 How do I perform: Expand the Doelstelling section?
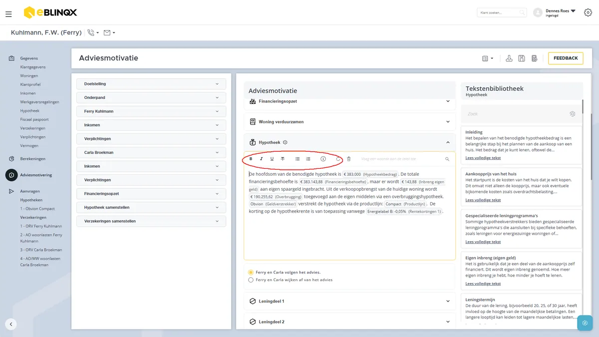pos(151,84)
